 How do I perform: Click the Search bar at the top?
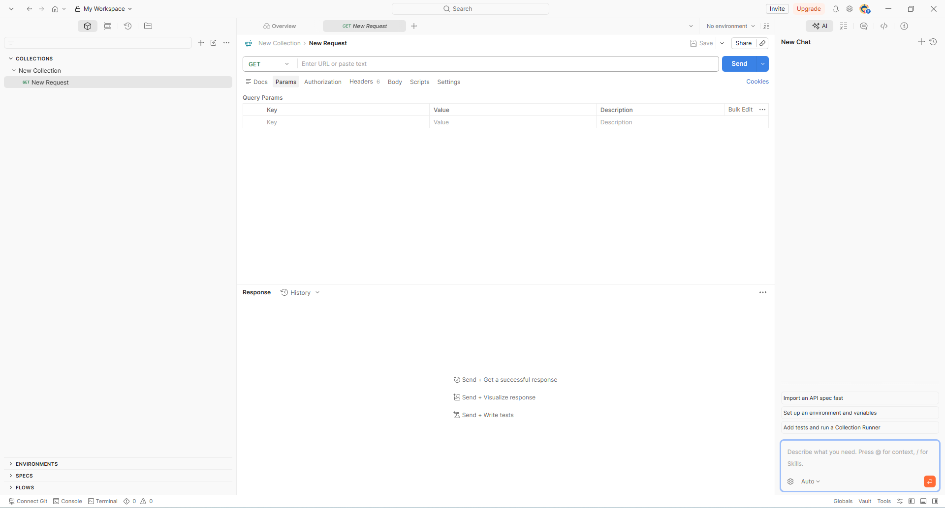[x=471, y=9]
